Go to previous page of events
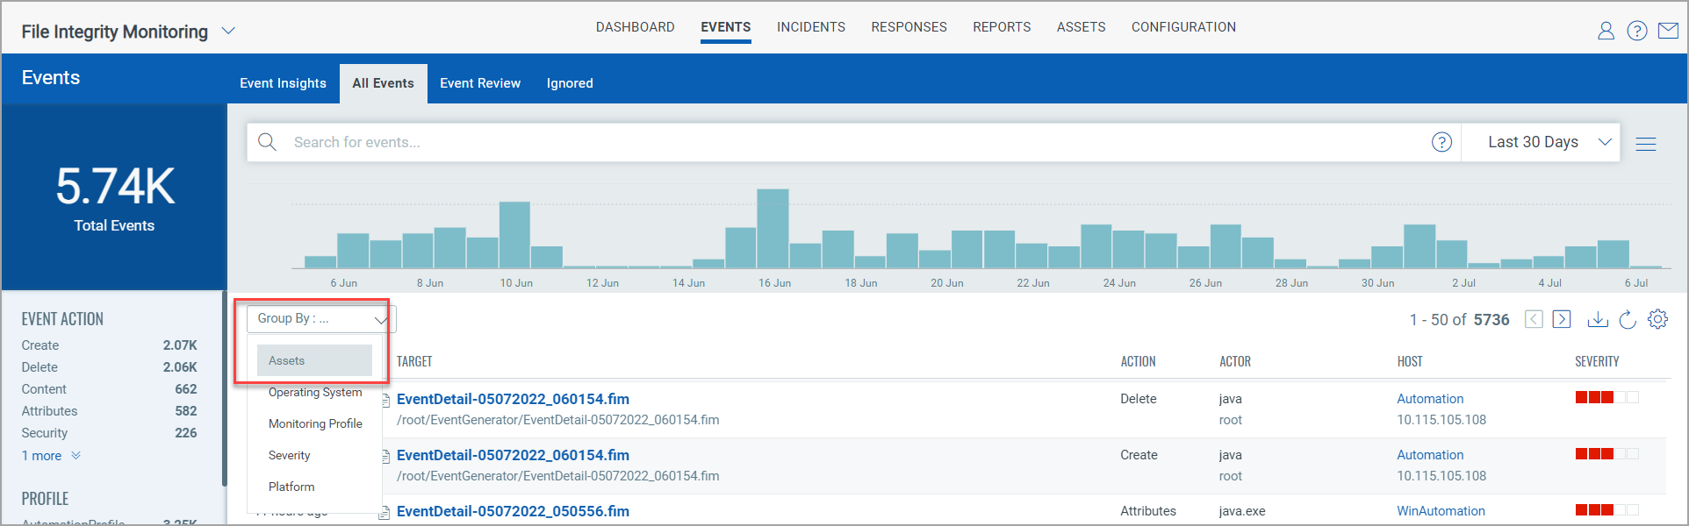This screenshot has width=1689, height=526. (1534, 319)
